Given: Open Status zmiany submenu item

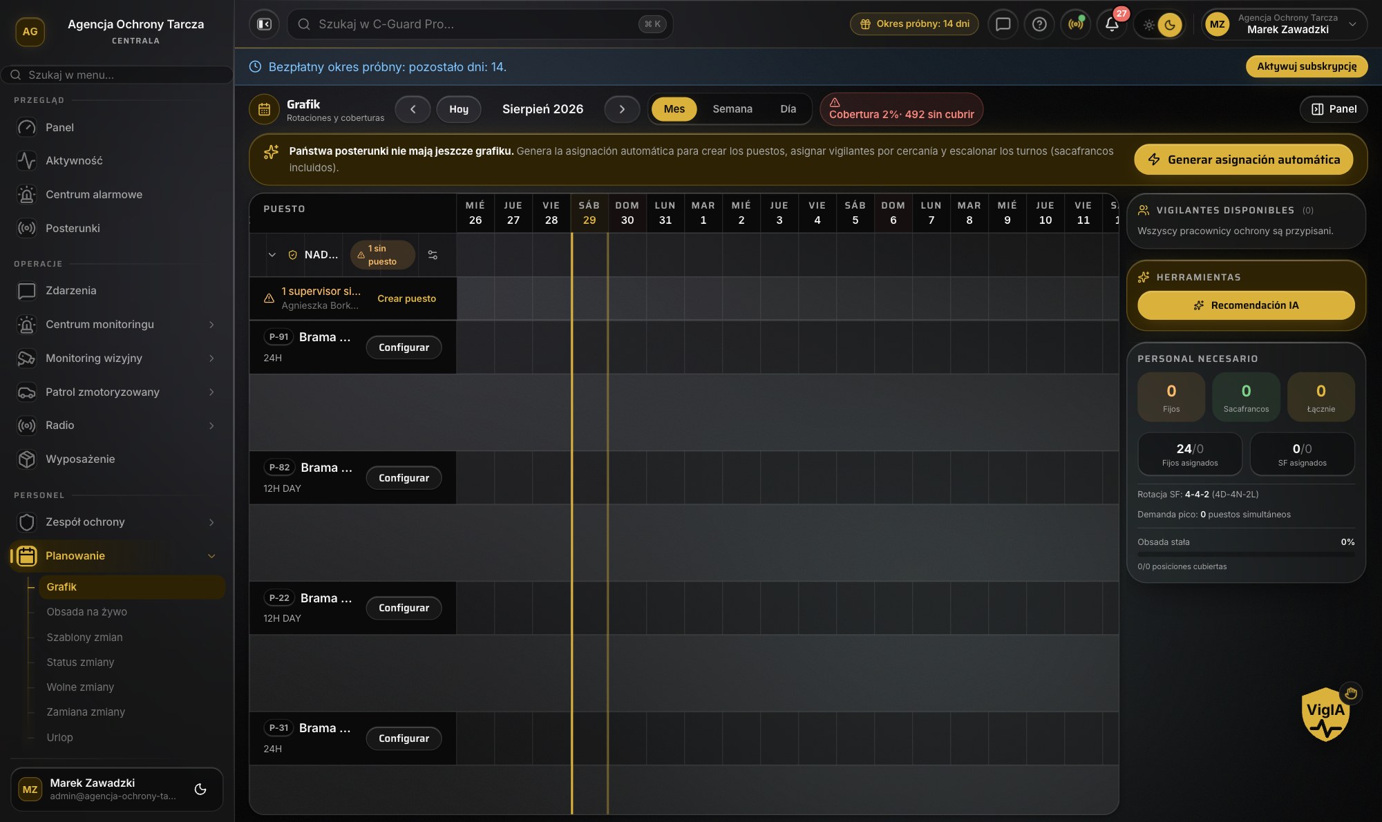Looking at the screenshot, I should pyautogui.click(x=131, y=662).
